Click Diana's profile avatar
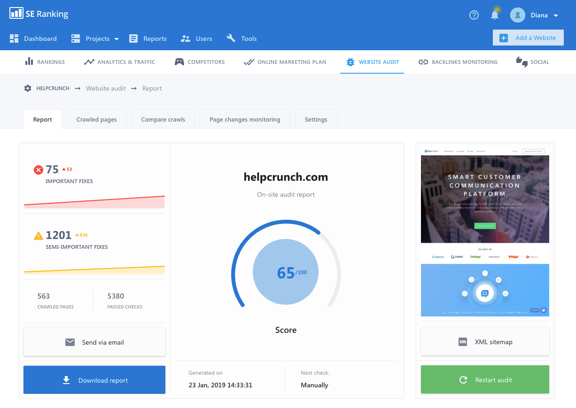 click(x=518, y=15)
